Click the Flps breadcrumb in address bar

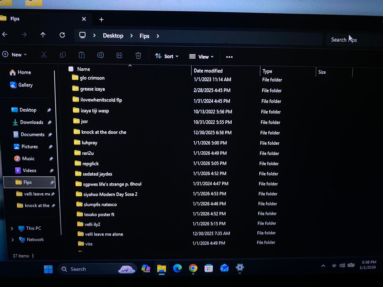point(144,36)
